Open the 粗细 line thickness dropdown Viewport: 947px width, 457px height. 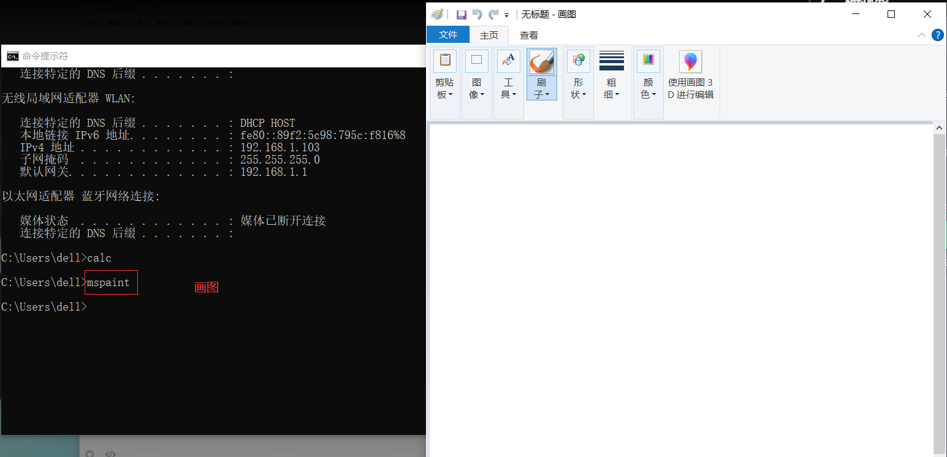612,83
